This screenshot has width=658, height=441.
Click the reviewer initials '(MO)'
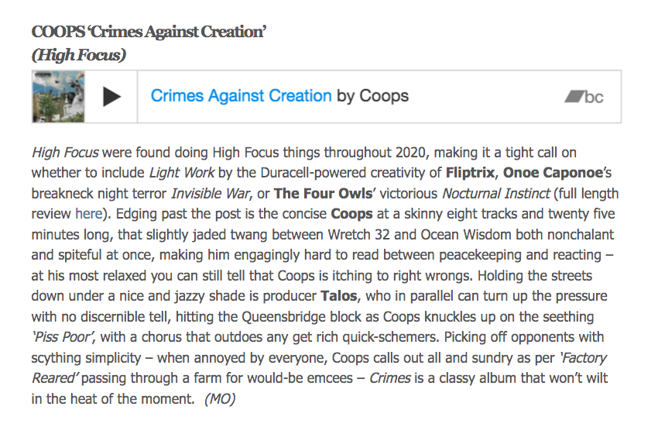220,399
